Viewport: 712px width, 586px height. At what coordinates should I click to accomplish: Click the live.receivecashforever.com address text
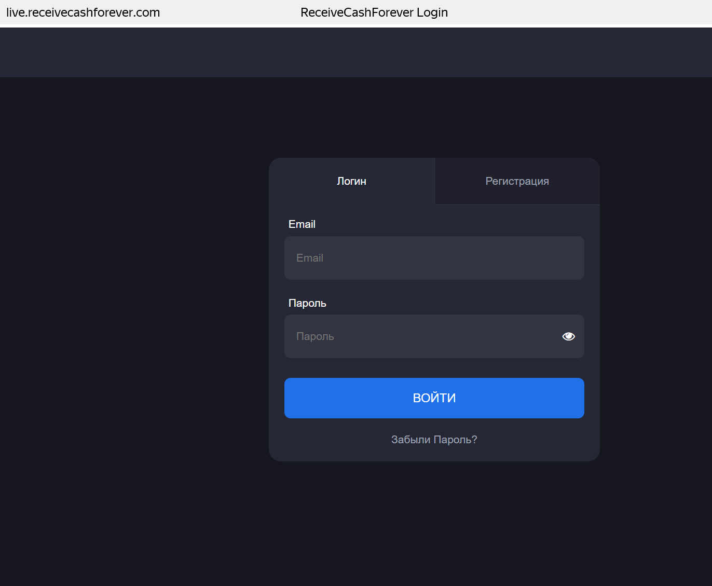[x=83, y=12]
